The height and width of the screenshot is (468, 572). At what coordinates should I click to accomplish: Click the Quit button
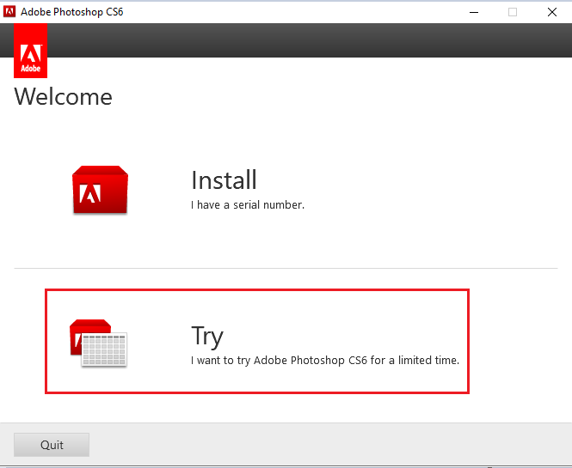[52, 445]
